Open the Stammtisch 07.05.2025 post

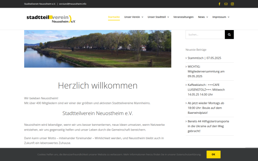[204, 58]
